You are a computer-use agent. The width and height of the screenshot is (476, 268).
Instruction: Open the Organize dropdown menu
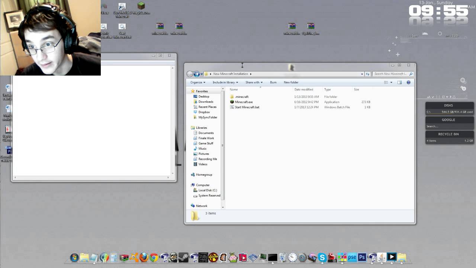(197, 82)
